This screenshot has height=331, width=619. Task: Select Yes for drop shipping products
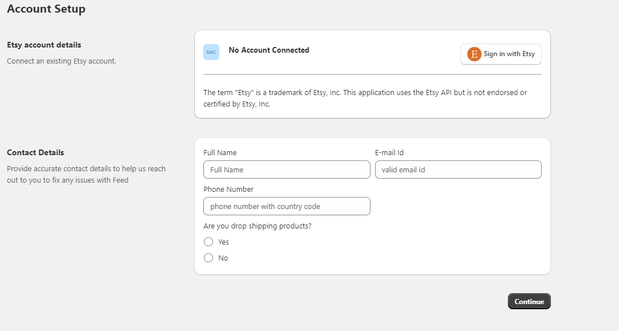coord(208,242)
